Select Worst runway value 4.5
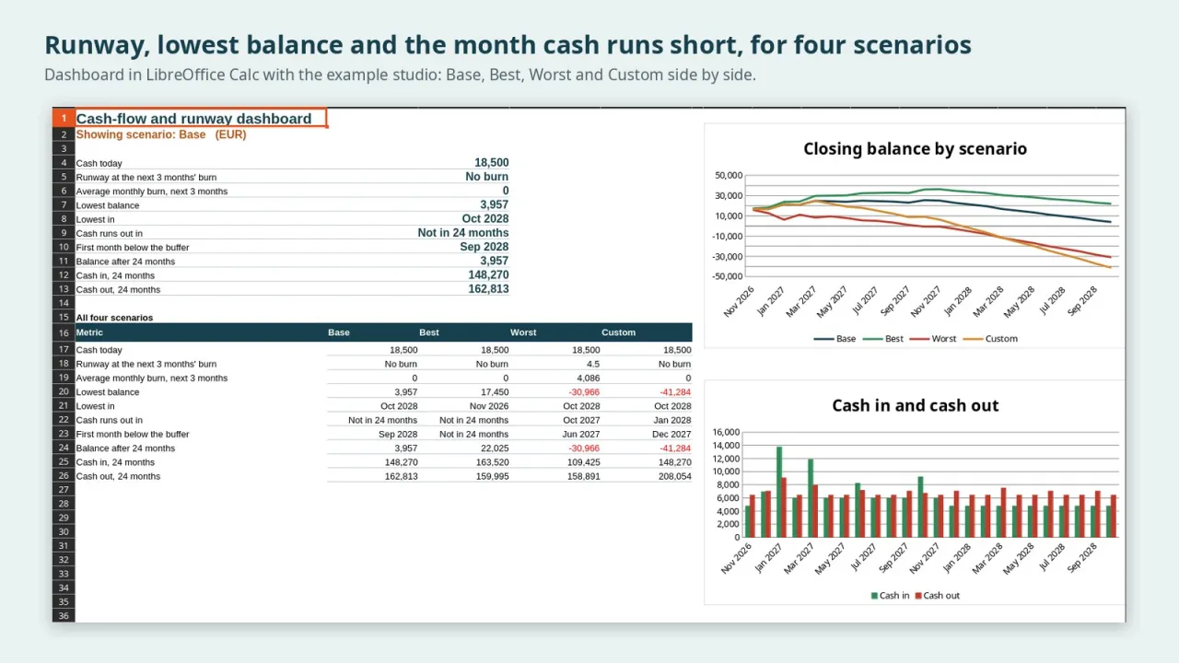This screenshot has width=1179, height=663. (593, 364)
